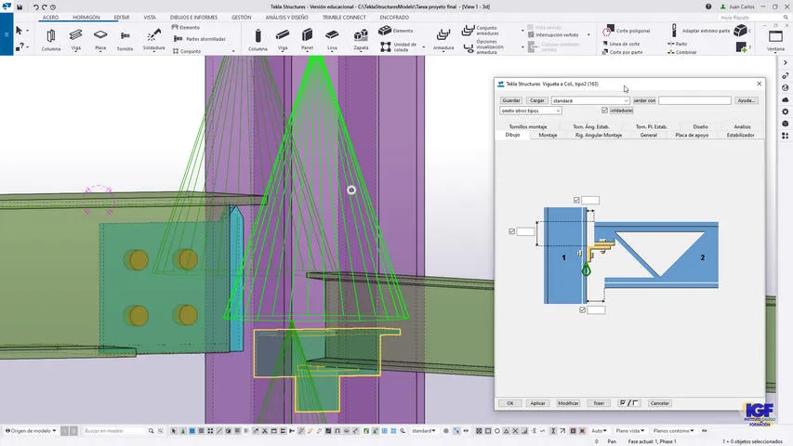Click the Undo arrow in title bar

[36, 7]
